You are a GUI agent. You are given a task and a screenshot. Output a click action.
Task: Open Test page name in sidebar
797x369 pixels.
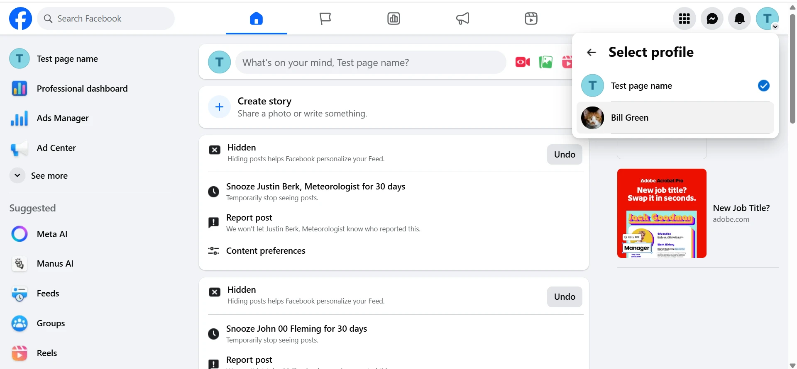[90, 59]
